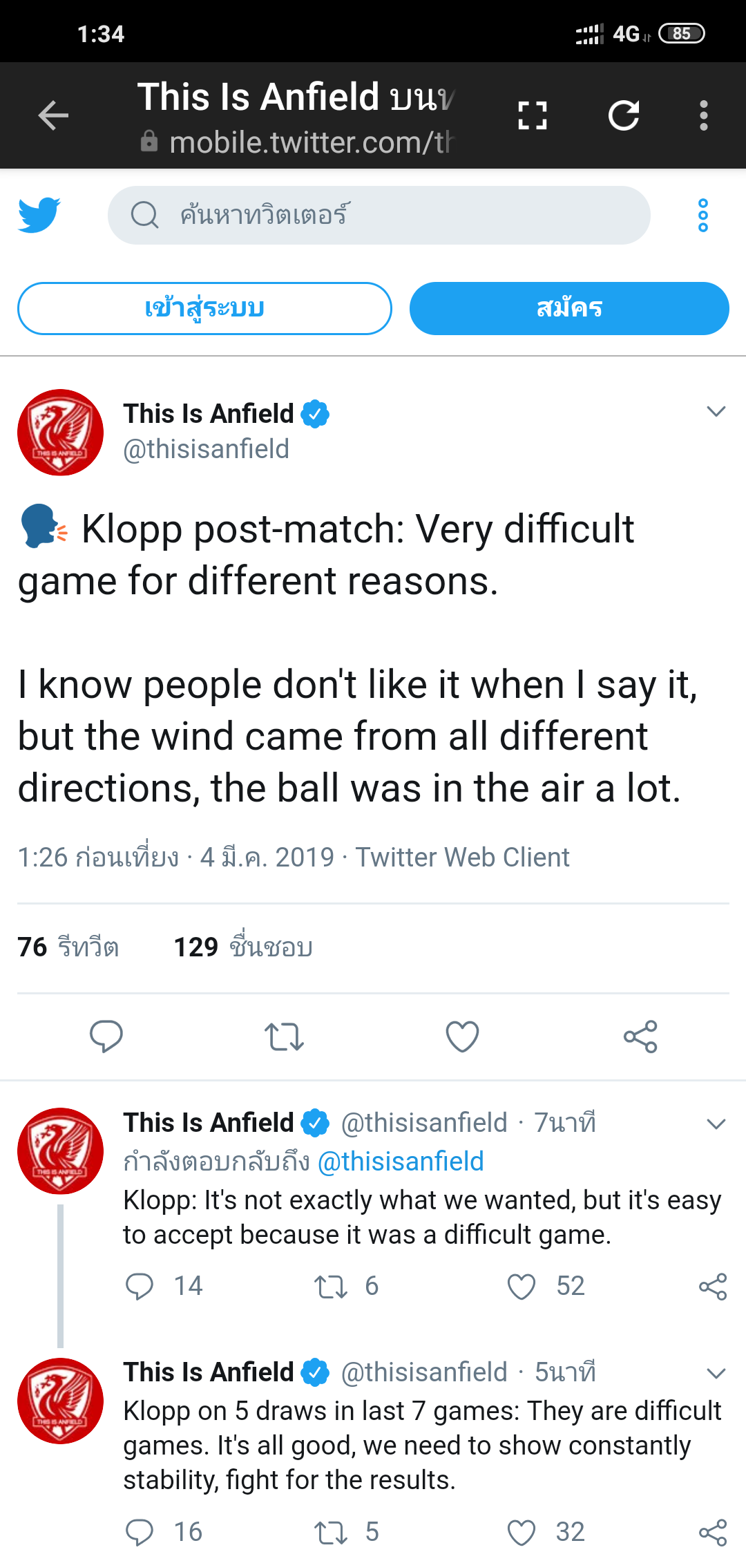
Task: Tap the browser back arrow
Action: pos(53,115)
